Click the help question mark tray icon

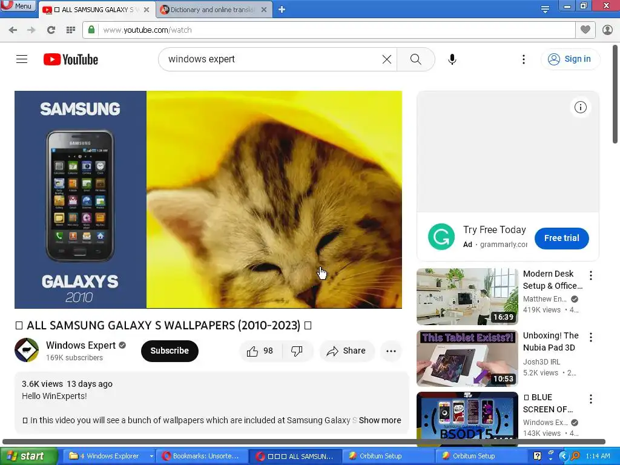(x=537, y=456)
